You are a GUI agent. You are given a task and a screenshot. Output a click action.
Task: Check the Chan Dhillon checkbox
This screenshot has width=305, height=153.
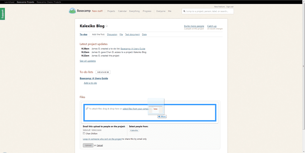coord(84,133)
